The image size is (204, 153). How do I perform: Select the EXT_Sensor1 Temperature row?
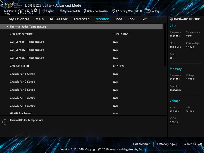(x=81, y=42)
